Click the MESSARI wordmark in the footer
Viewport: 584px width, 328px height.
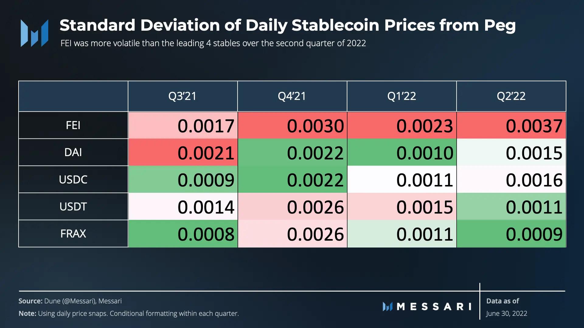434,306
